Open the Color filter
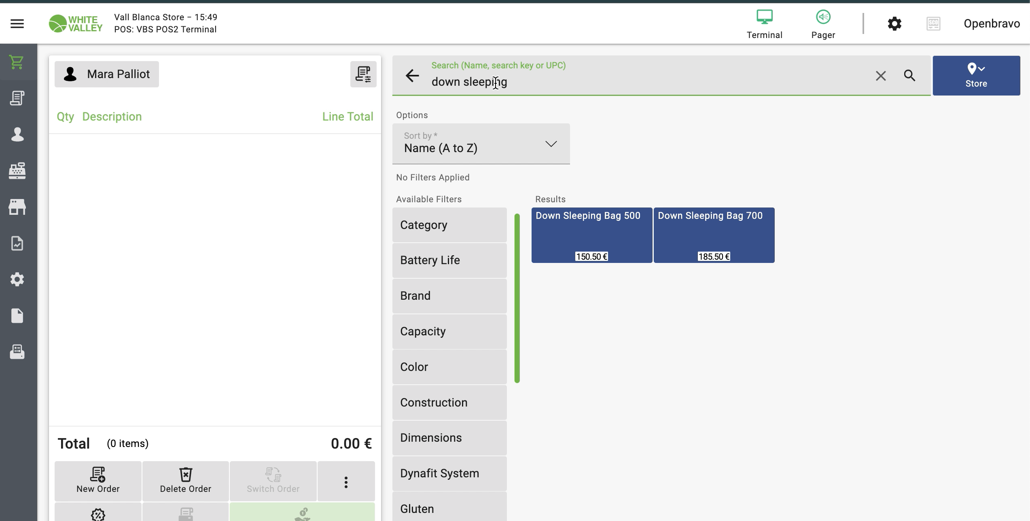The width and height of the screenshot is (1030, 521). pos(449,367)
